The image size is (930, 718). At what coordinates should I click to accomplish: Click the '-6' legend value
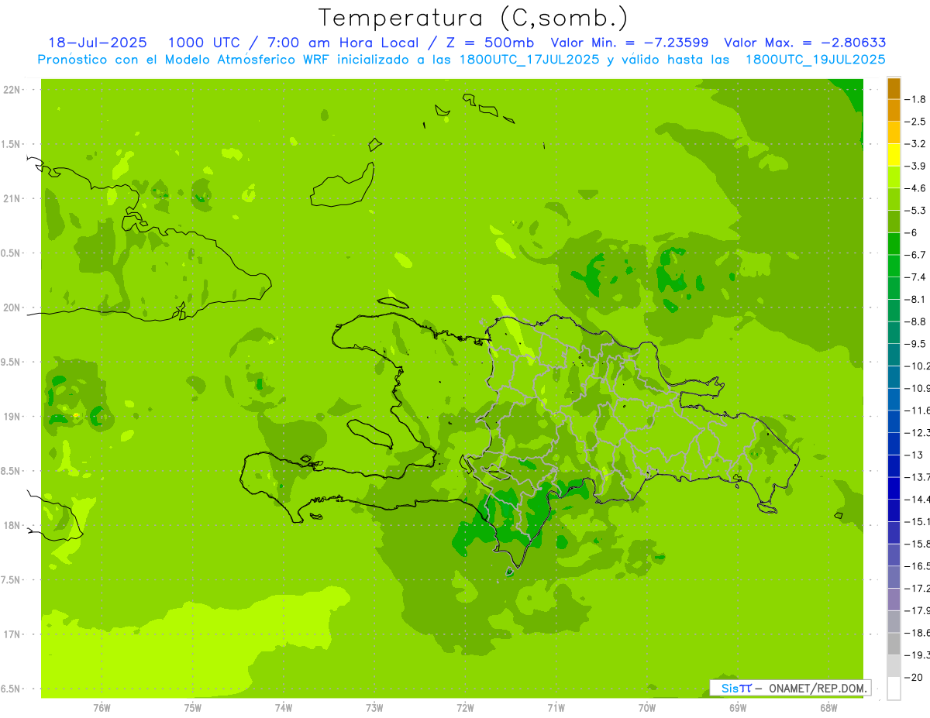pos(912,233)
